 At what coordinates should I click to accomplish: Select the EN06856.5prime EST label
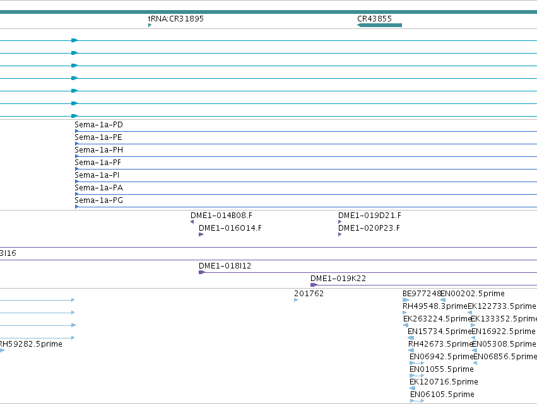tap(505, 357)
